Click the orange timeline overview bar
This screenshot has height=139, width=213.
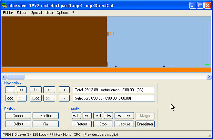[x=107, y=70]
